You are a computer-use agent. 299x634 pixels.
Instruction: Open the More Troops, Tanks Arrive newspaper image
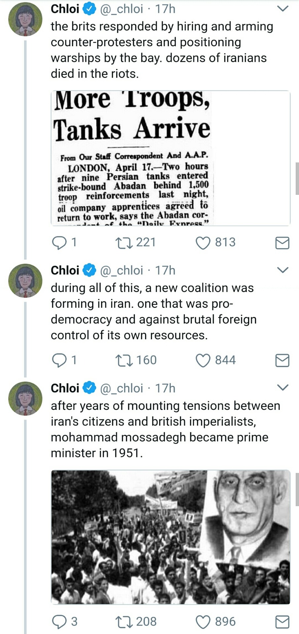[170, 158]
